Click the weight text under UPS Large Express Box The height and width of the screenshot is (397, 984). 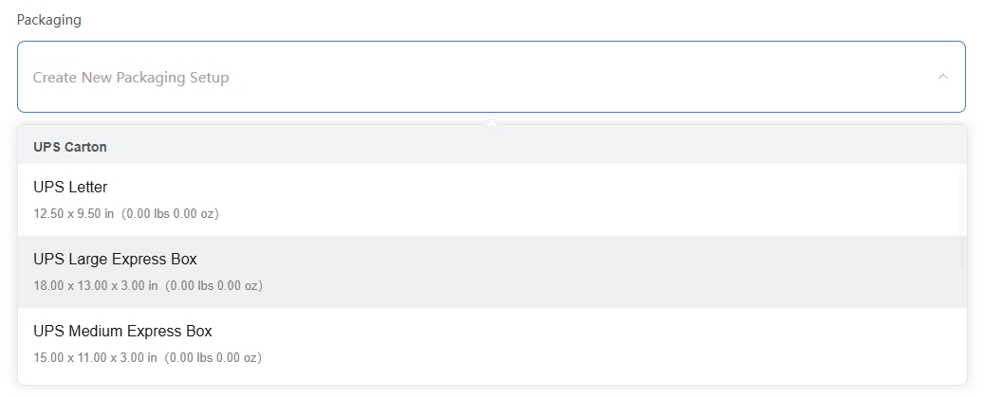point(214,285)
